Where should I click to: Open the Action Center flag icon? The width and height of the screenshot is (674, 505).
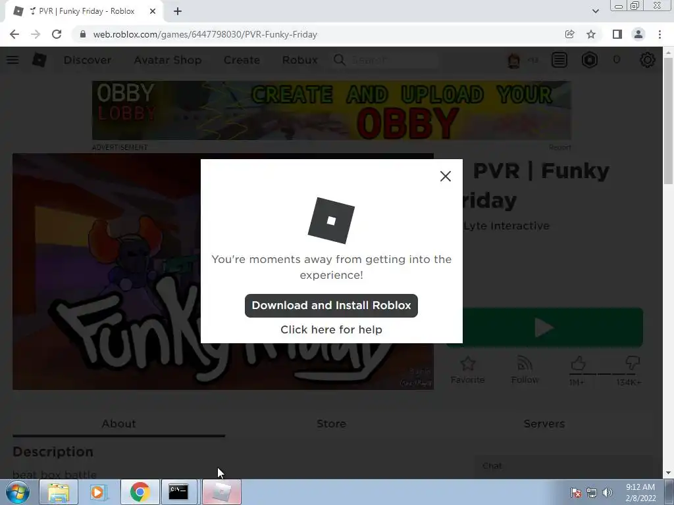(576, 493)
